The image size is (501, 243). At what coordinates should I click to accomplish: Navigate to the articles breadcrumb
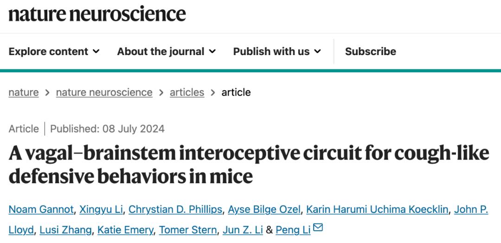pos(186,92)
